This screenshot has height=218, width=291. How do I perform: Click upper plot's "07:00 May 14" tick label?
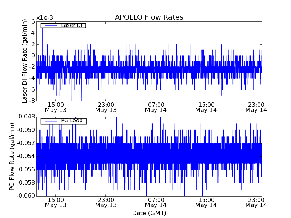click(156, 107)
